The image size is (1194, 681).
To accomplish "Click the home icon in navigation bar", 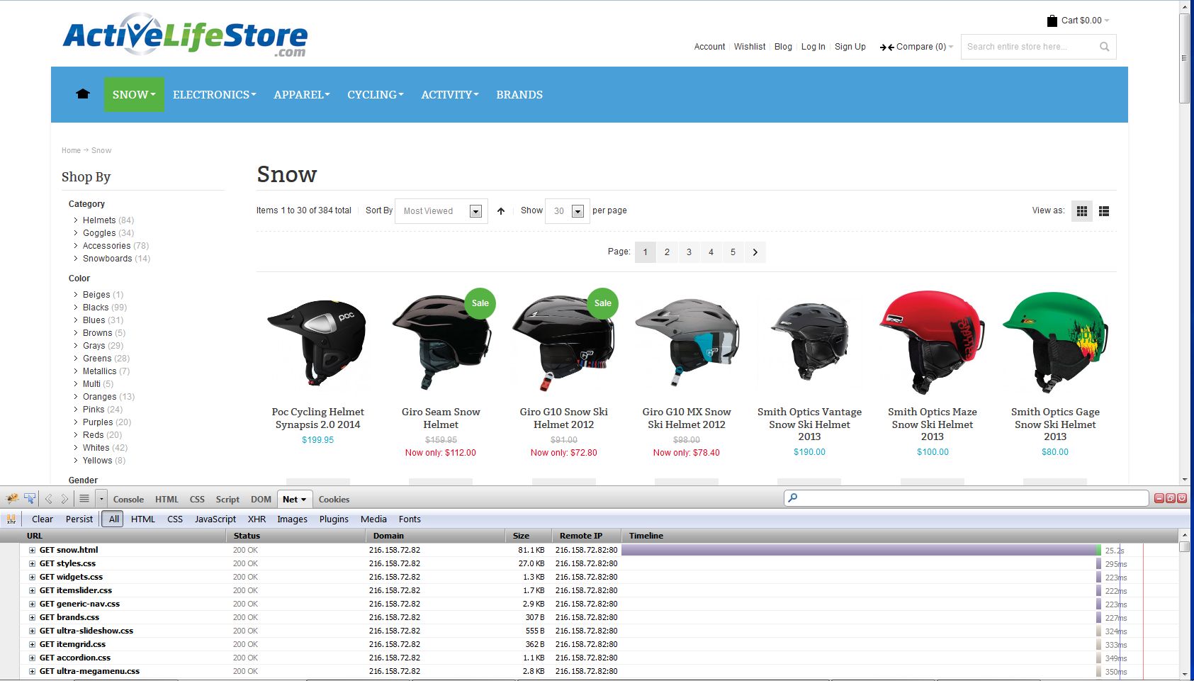I will (83, 94).
